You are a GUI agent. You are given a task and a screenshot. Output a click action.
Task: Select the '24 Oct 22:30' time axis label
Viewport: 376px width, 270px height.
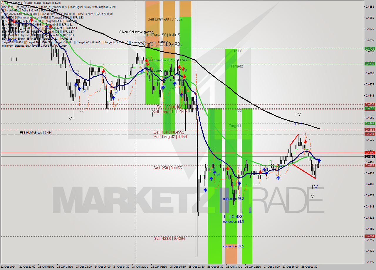click(x=140, y=267)
